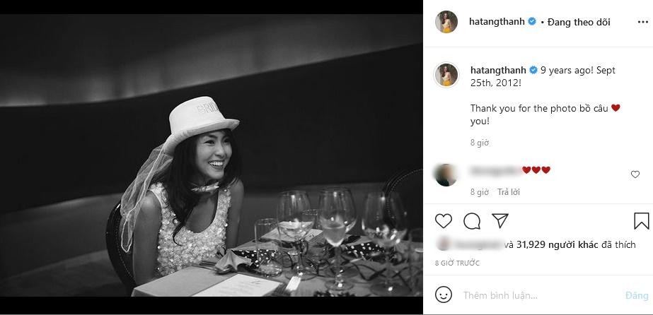Click the Thêm bình luận comment field
Viewport: 653px width, 315px height.
538,295
